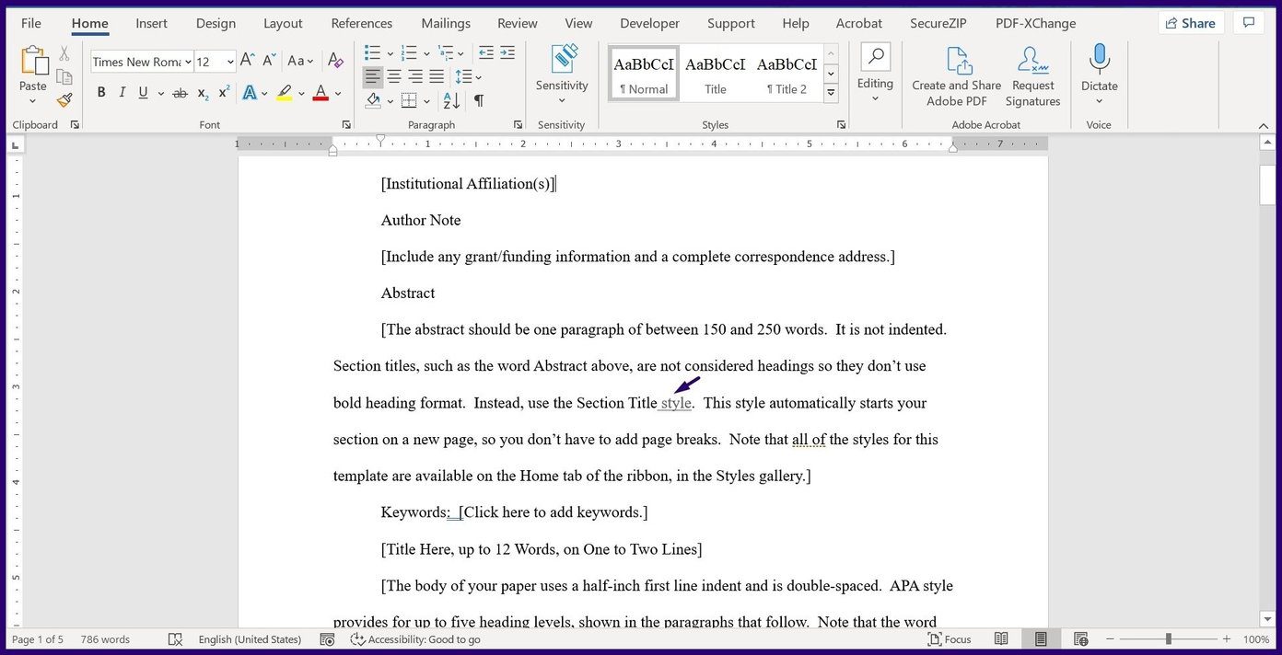Apply yellow text highlight color
Viewport: 1282px width, 655px height.
pyautogui.click(x=285, y=93)
